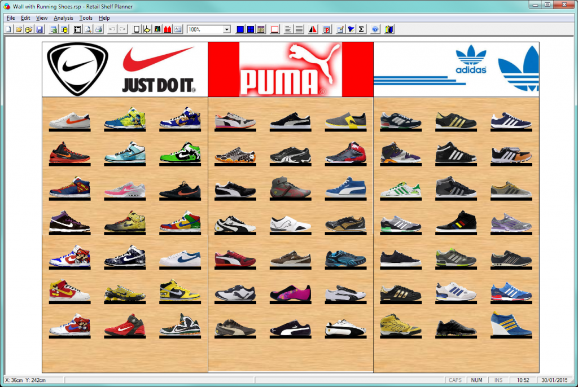
Task: Click the Save floppy disk icon
Action: (40, 29)
